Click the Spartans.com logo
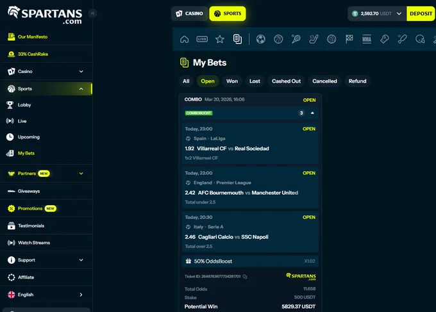The image size is (436, 312). tap(45, 15)
